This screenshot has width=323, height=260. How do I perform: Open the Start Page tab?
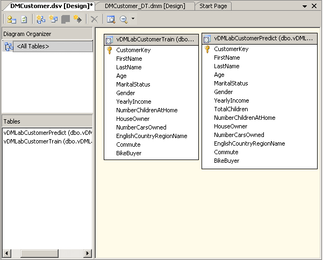click(x=213, y=6)
